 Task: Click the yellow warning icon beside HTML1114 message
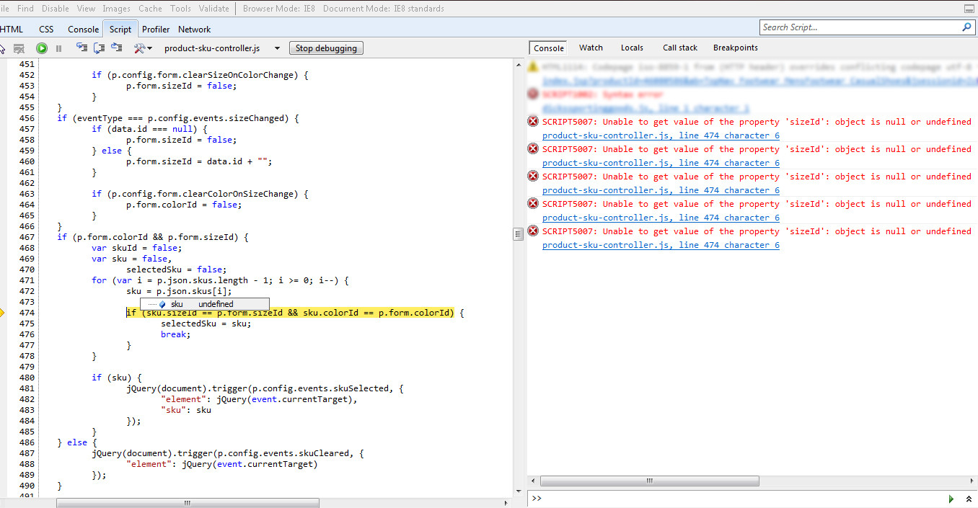coord(533,66)
